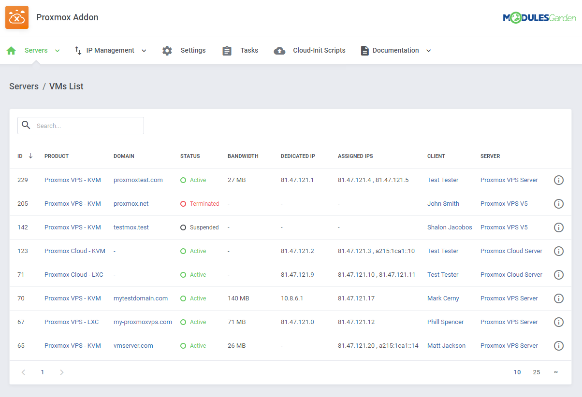The image size is (582, 397).
Task: Open Cloud-Init Scripts menu item
Action: pos(319,50)
